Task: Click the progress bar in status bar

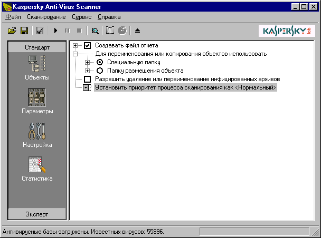Action: click(x=254, y=232)
